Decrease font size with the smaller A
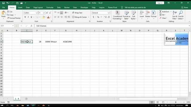 point(50,13)
